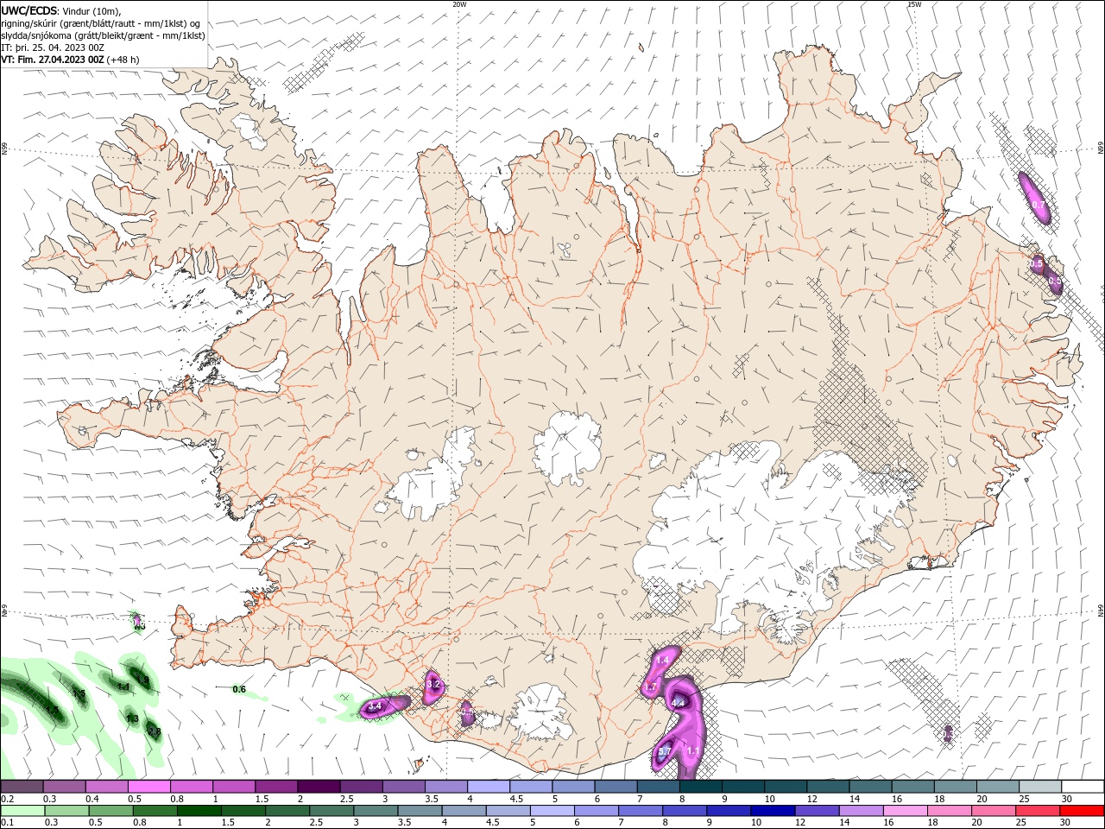Click the light pink 16 swatch in lower legend

pos(904,811)
